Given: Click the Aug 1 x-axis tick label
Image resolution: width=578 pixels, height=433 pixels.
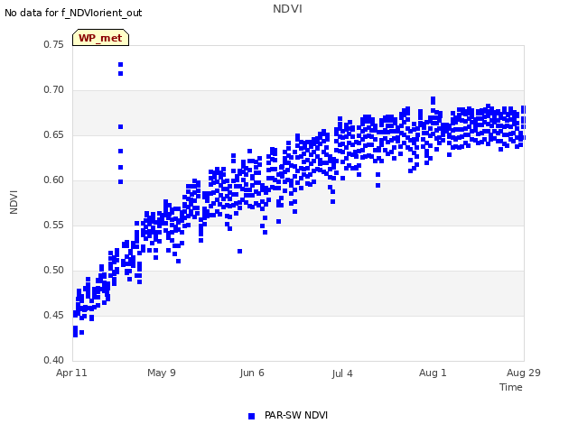Looking at the screenshot, I should [x=433, y=373].
